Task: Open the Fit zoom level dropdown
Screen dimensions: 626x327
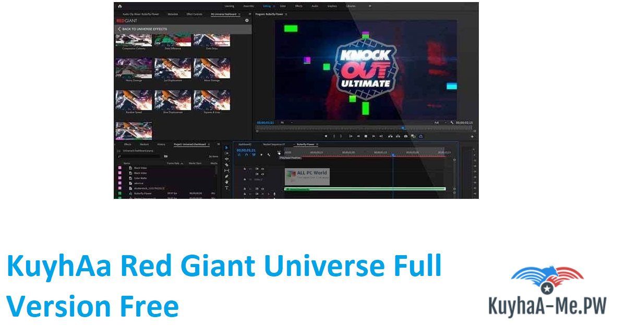Action: coord(287,122)
